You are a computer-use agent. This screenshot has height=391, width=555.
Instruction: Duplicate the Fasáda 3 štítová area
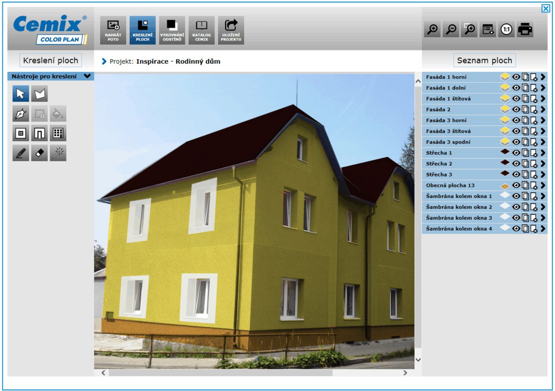click(x=525, y=131)
